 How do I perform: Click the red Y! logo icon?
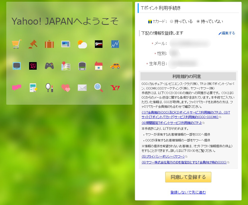[115, 88]
